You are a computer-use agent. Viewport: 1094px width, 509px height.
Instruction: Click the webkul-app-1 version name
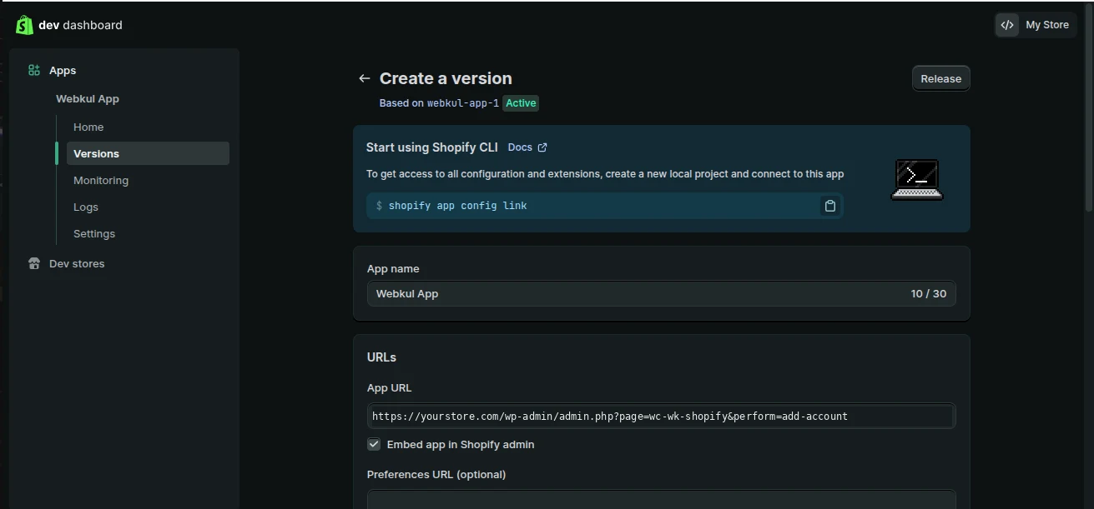pos(463,103)
